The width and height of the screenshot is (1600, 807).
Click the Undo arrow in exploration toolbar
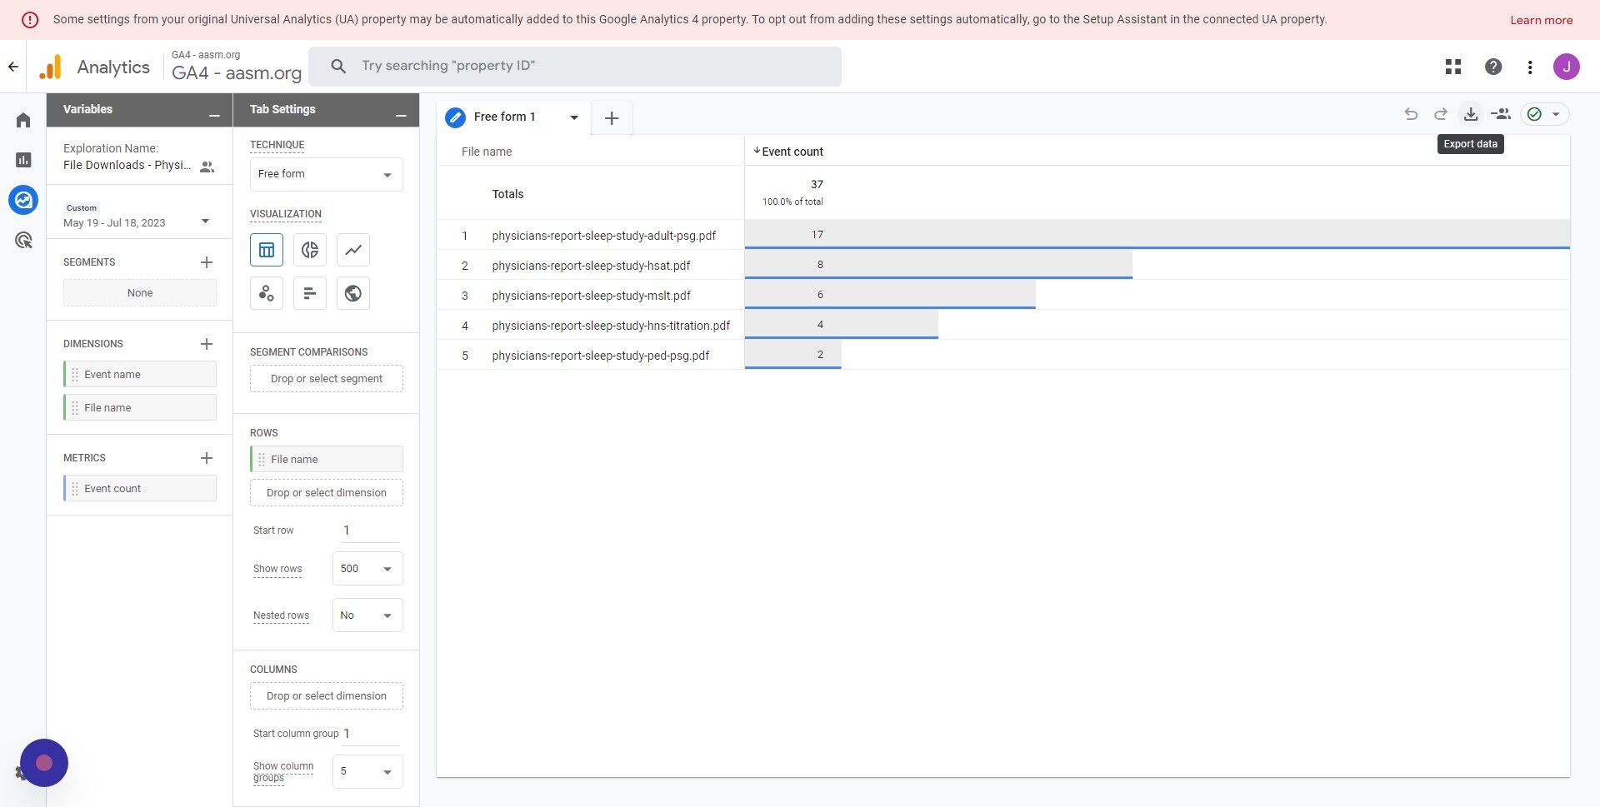(1411, 114)
